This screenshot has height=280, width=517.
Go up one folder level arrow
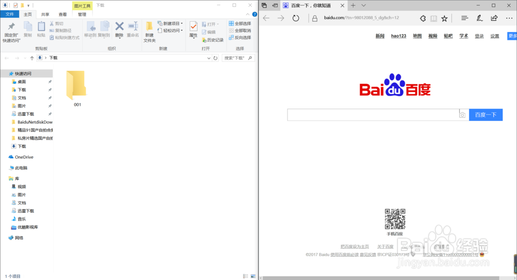(32, 58)
